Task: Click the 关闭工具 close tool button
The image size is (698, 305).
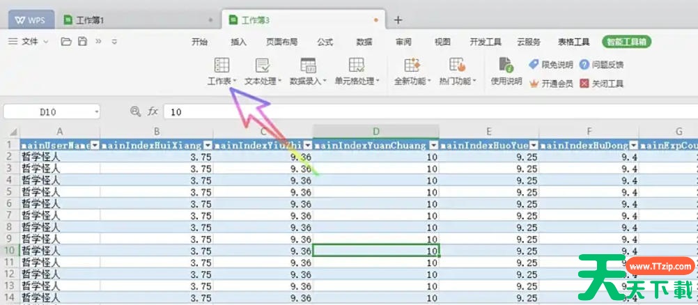Action: tap(601, 84)
